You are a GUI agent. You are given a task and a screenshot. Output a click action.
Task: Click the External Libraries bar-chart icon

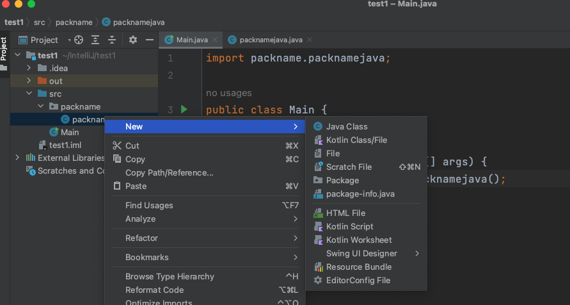tap(31, 158)
